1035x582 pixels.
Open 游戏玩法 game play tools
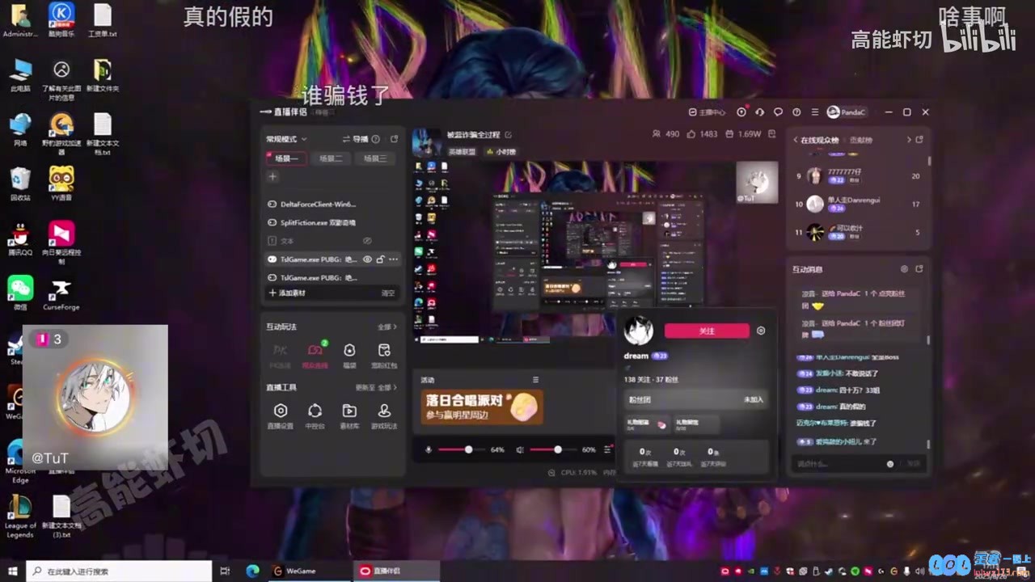pyautogui.click(x=384, y=415)
